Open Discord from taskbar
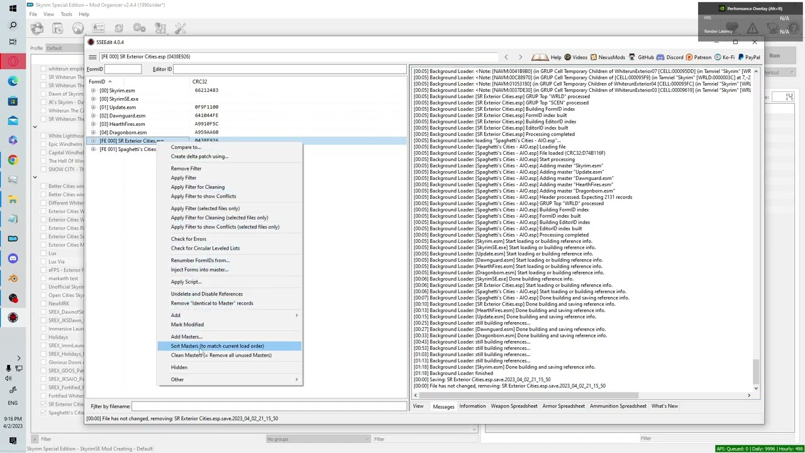805x453 pixels. pos(13,258)
